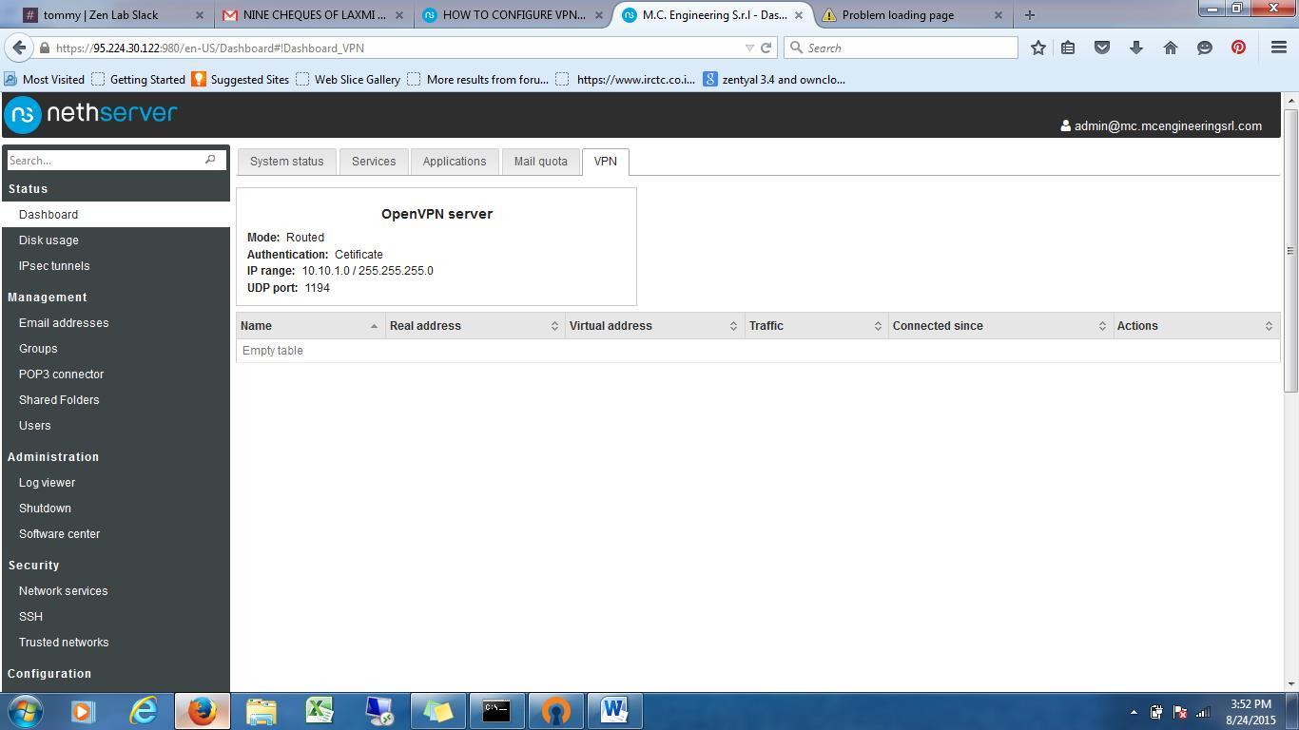The width and height of the screenshot is (1299, 730).
Task: Select the VPN dashboard tab
Action: click(606, 162)
